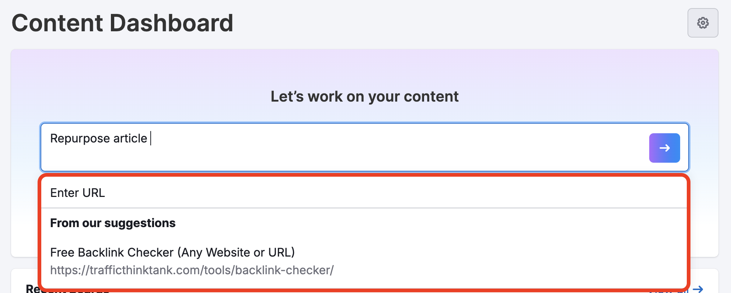
Task: Open settings with the gear icon
Action: 703,23
